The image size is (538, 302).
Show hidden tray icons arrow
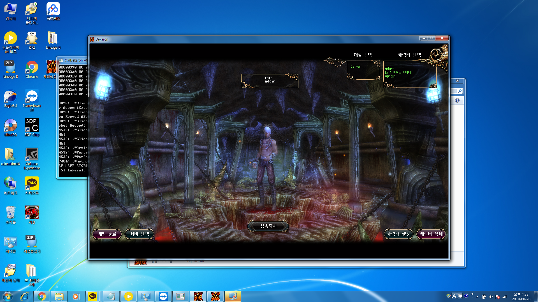pos(477,296)
